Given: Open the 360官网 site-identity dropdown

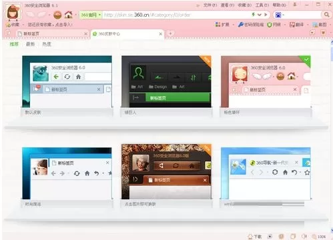Looking at the screenshot, I should tap(91, 15).
